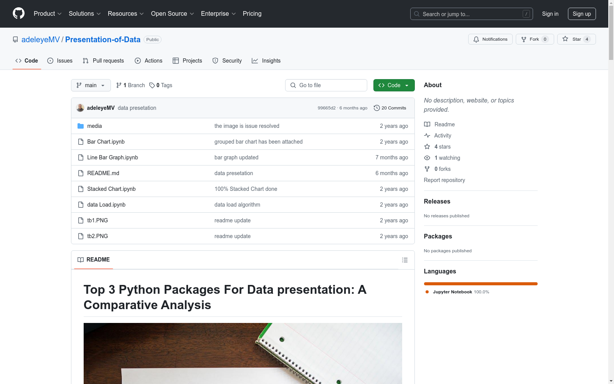The width and height of the screenshot is (614, 384).
Task: Click the Activity pulse icon
Action: [x=427, y=136]
